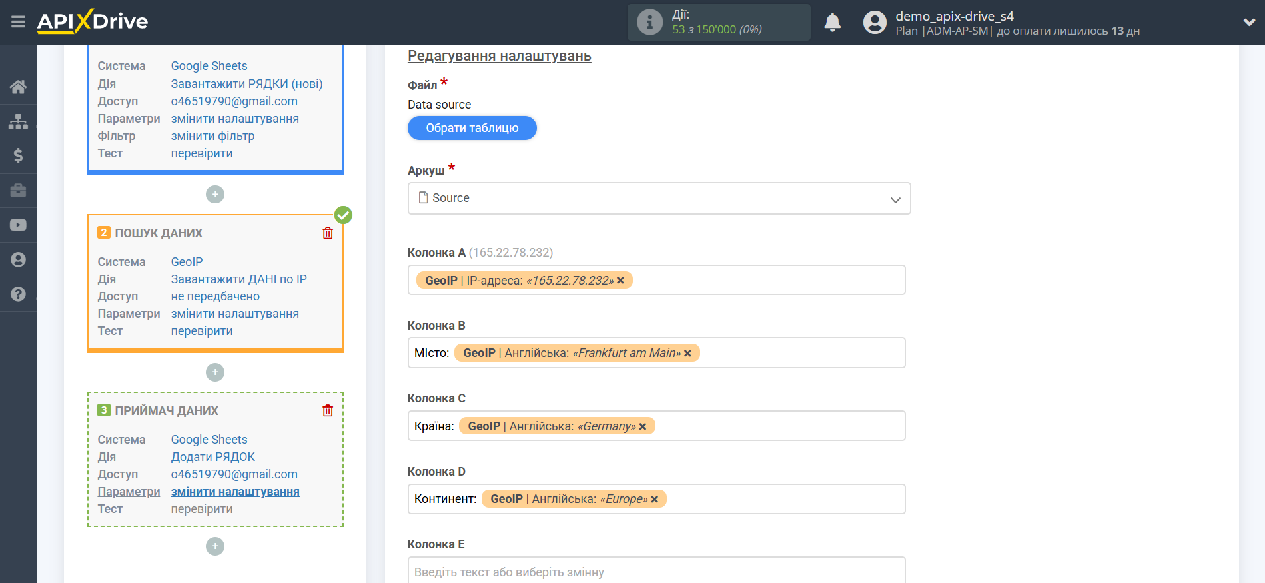Image resolution: width=1265 pixels, height=583 pixels.
Task: Click перевірити in GeoIP block
Action: (x=202, y=331)
